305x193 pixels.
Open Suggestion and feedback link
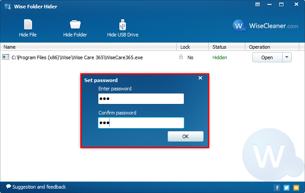click(36, 187)
